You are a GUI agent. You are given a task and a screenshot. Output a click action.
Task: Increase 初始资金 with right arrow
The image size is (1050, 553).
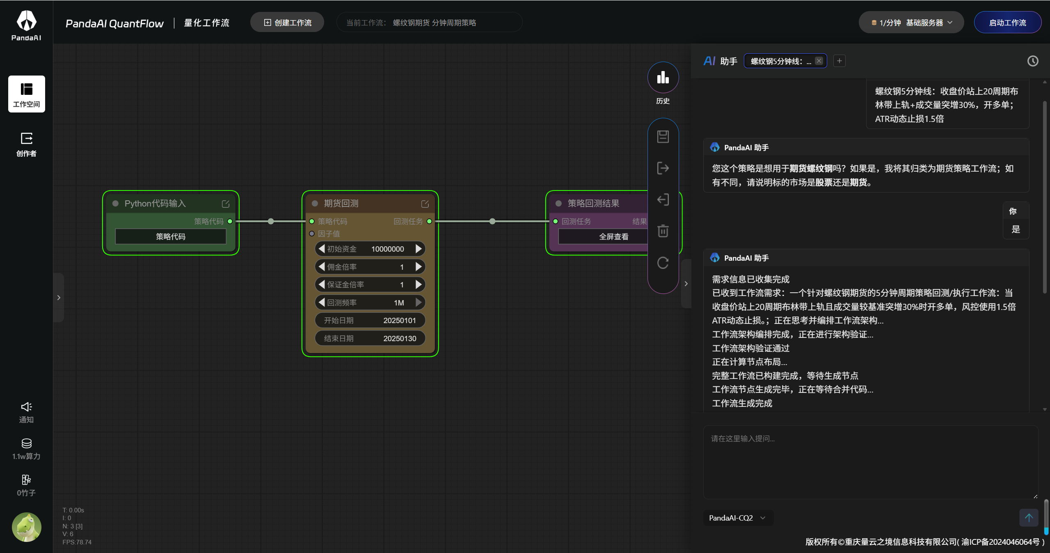(418, 249)
